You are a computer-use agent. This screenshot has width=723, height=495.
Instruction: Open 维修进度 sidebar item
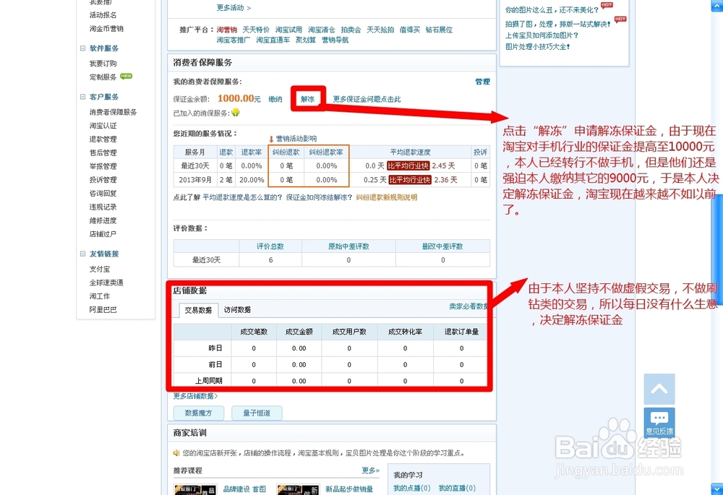(x=103, y=220)
